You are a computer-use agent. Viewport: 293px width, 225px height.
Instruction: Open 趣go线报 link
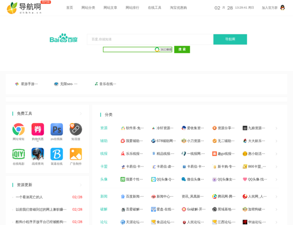[223, 154]
